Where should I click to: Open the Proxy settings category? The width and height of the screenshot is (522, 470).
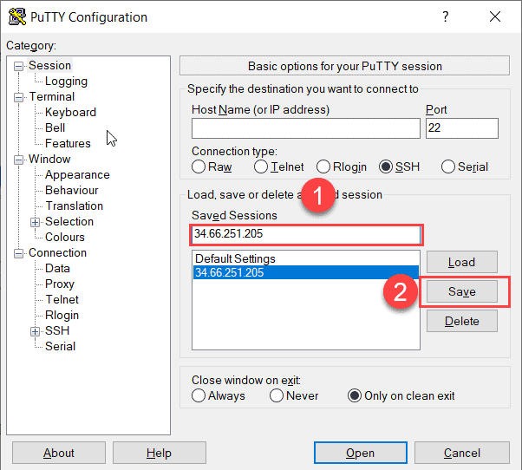pos(60,284)
